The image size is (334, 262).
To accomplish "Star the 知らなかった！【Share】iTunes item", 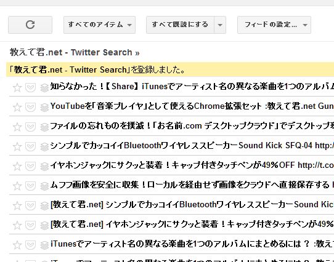I will pyautogui.click(x=17, y=87).
